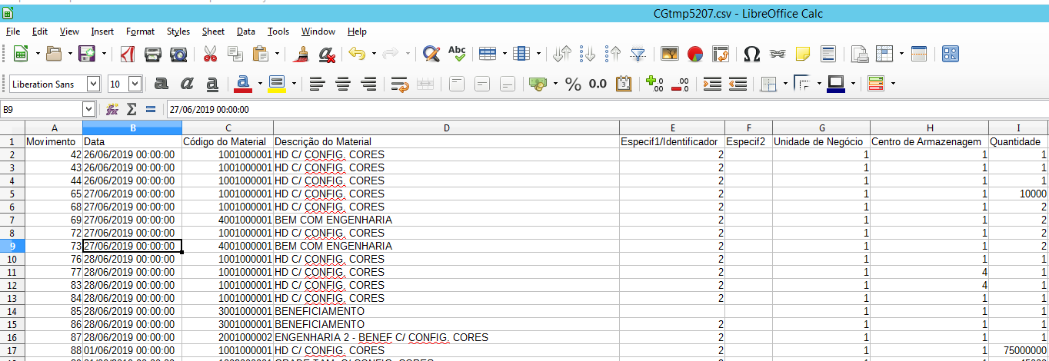Run the spelling check

[457, 54]
